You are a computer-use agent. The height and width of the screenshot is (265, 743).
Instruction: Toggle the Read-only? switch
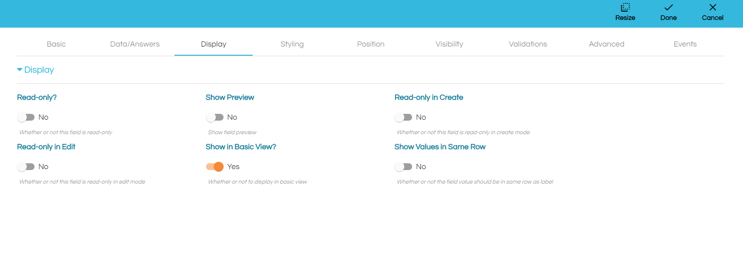pyautogui.click(x=26, y=117)
